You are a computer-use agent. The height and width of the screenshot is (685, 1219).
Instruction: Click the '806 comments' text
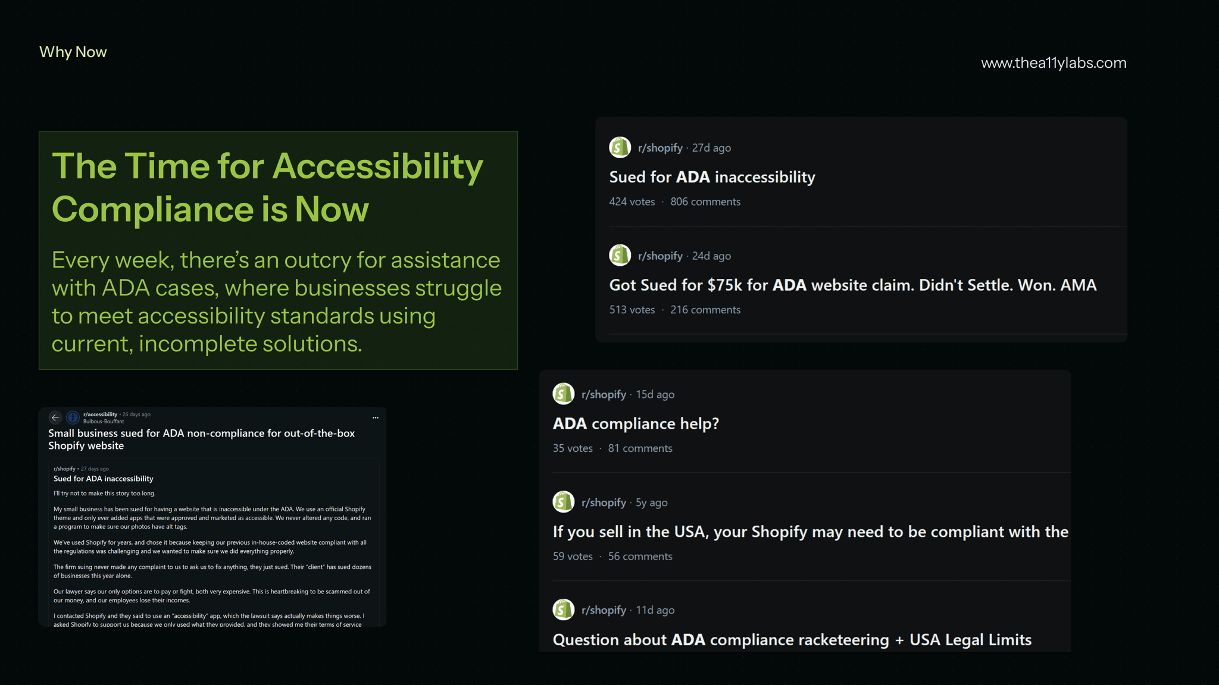(x=705, y=202)
